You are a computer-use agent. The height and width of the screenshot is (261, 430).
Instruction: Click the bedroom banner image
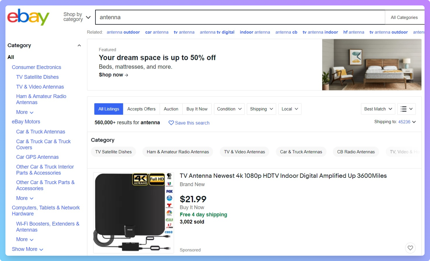(x=372, y=65)
